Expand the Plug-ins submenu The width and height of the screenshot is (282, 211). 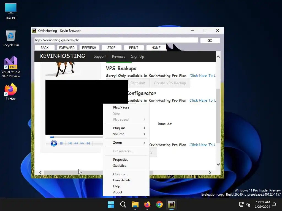pyautogui.click(x=126, y=128)
